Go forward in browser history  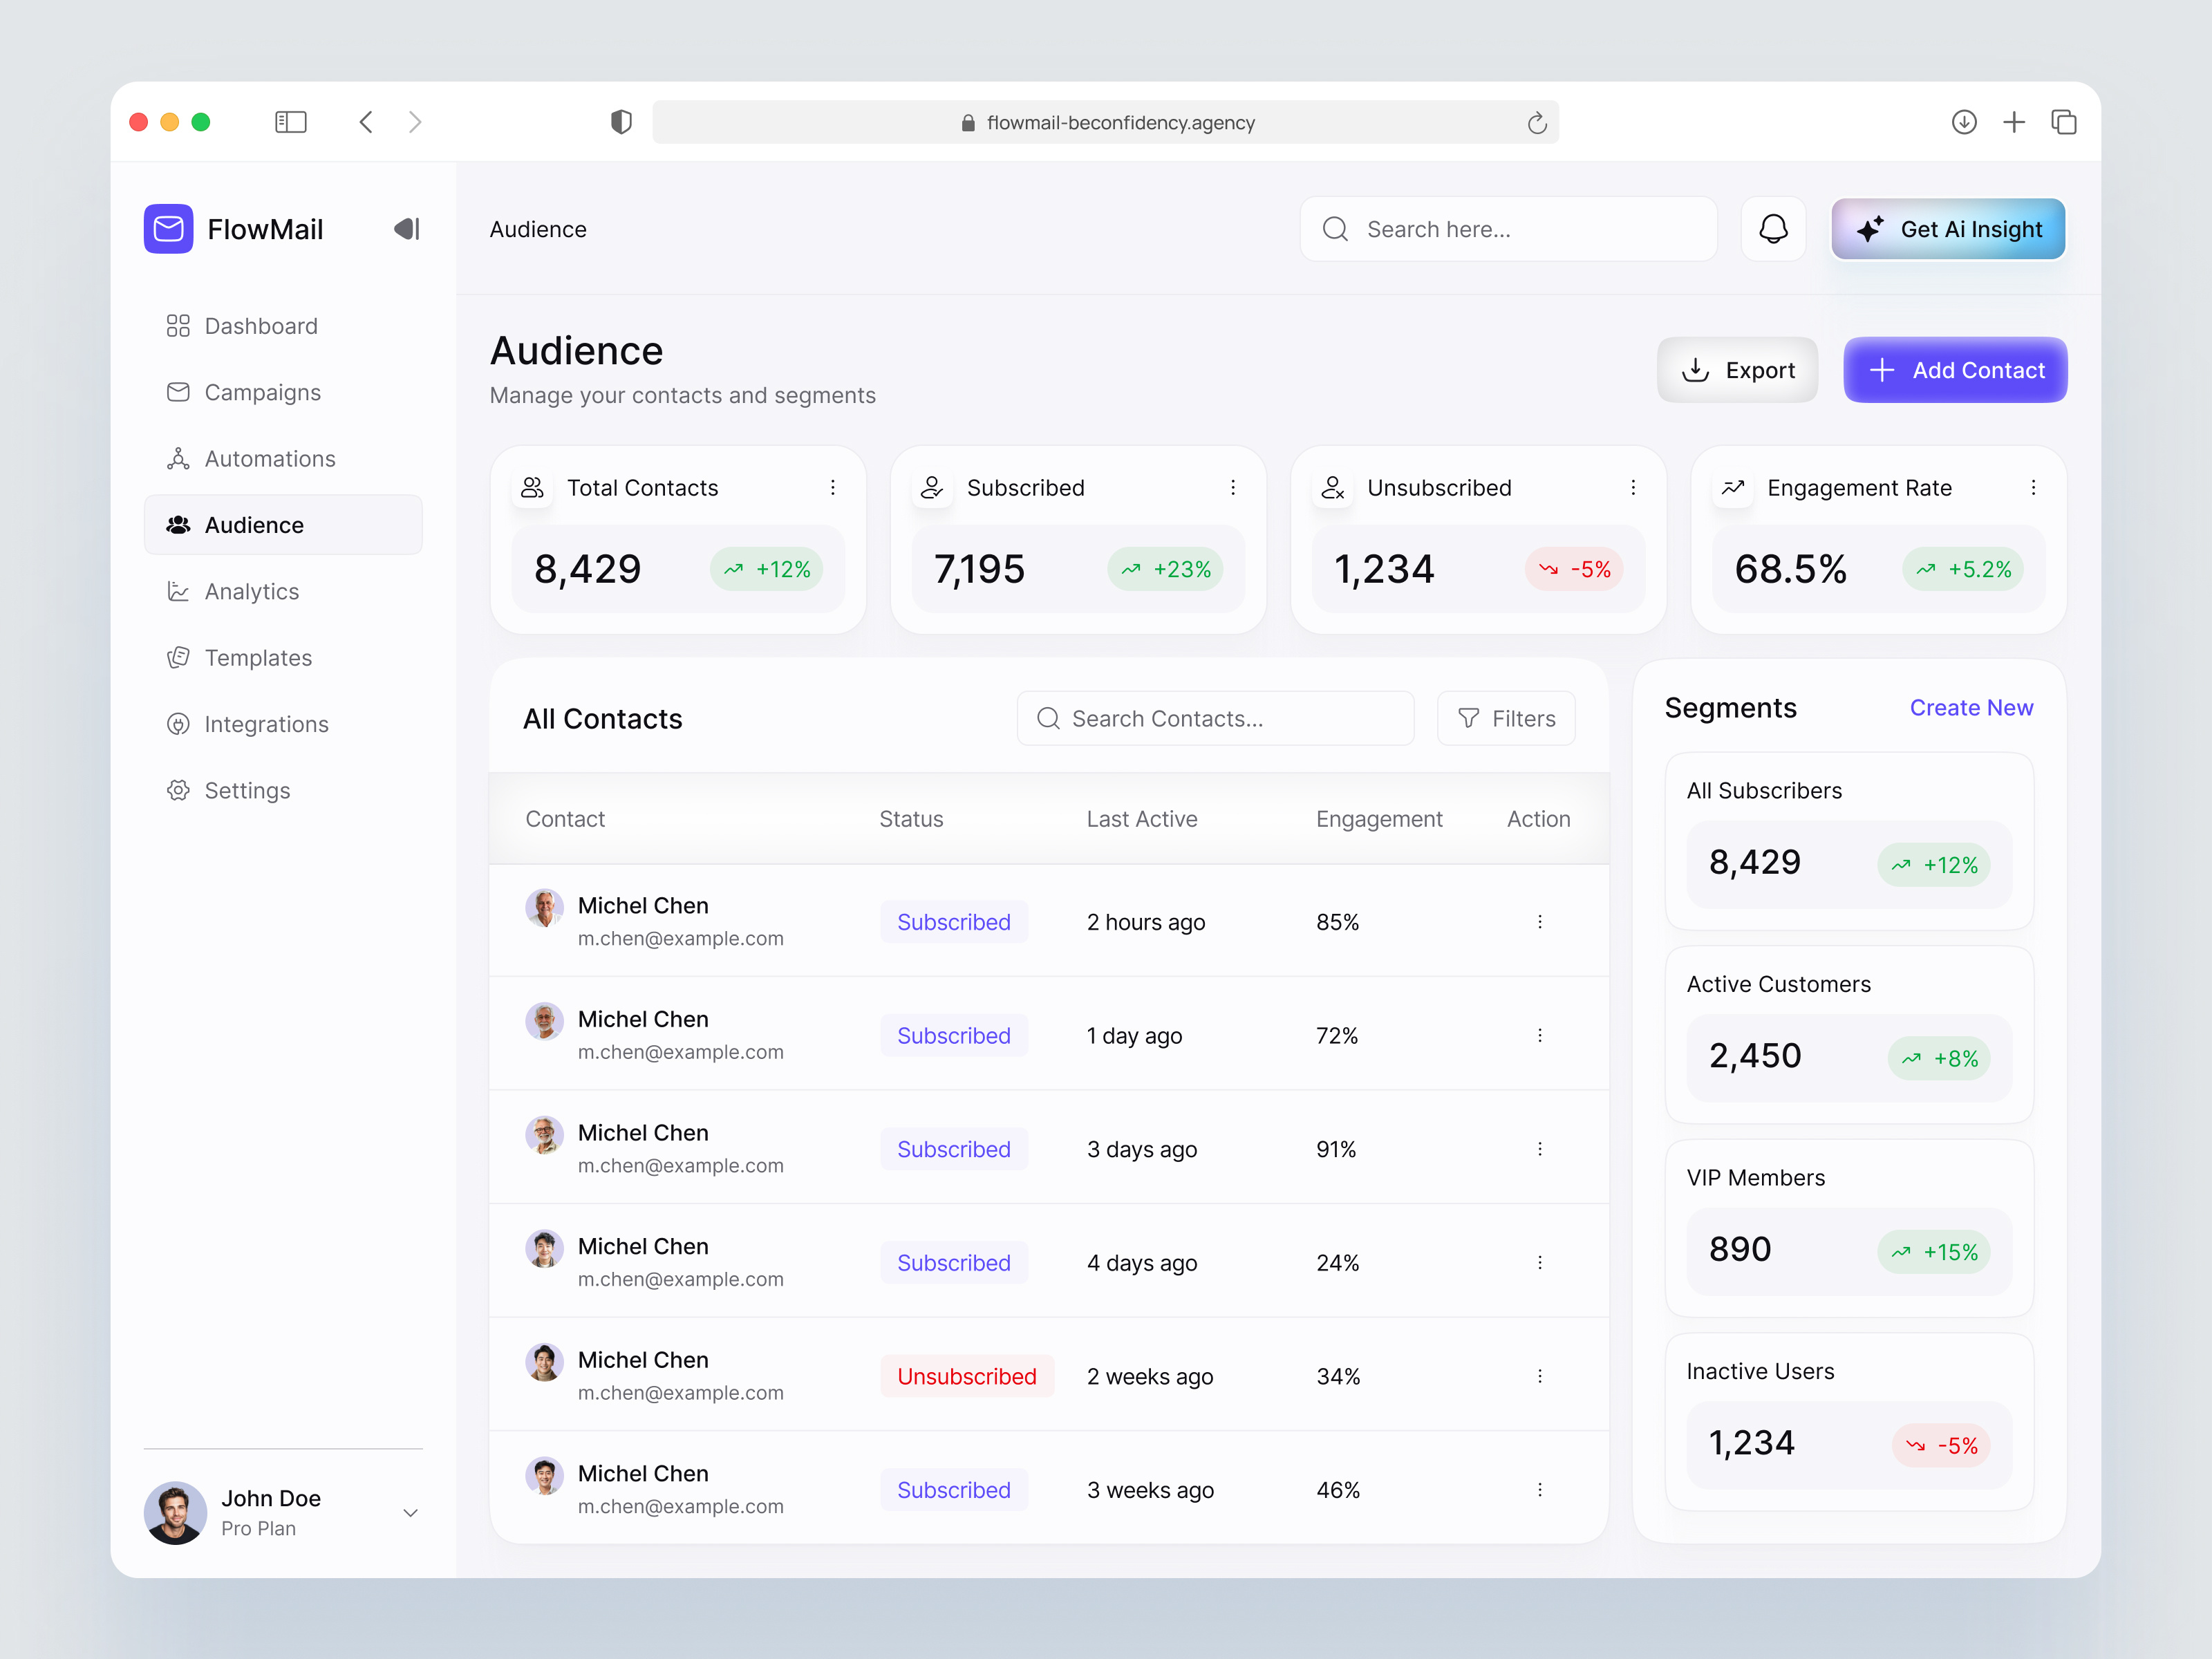click(x=415, y=122)
